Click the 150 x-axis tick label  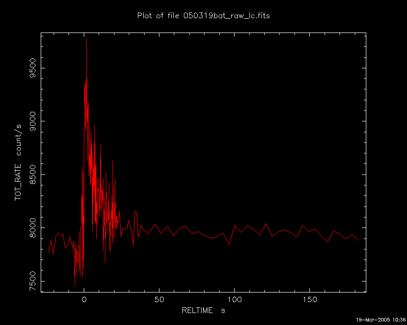tap(310, 300)
